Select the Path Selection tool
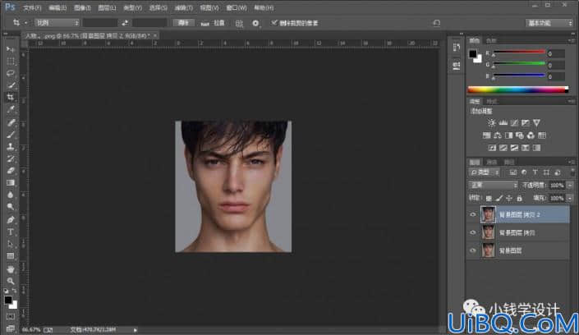The height and width of the screenshot is (335, 579). coord(11,244)
